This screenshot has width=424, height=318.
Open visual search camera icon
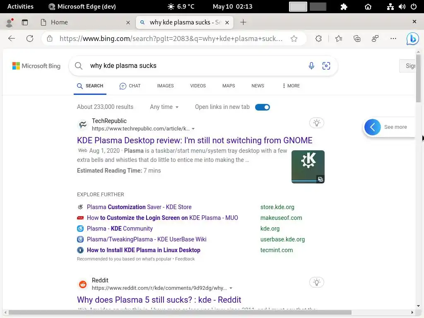pos(326,66)
